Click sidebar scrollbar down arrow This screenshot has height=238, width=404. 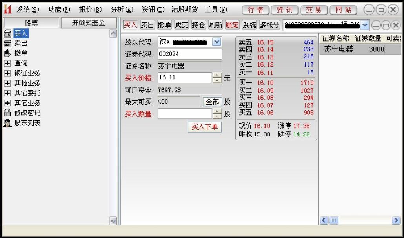point(113,221)
